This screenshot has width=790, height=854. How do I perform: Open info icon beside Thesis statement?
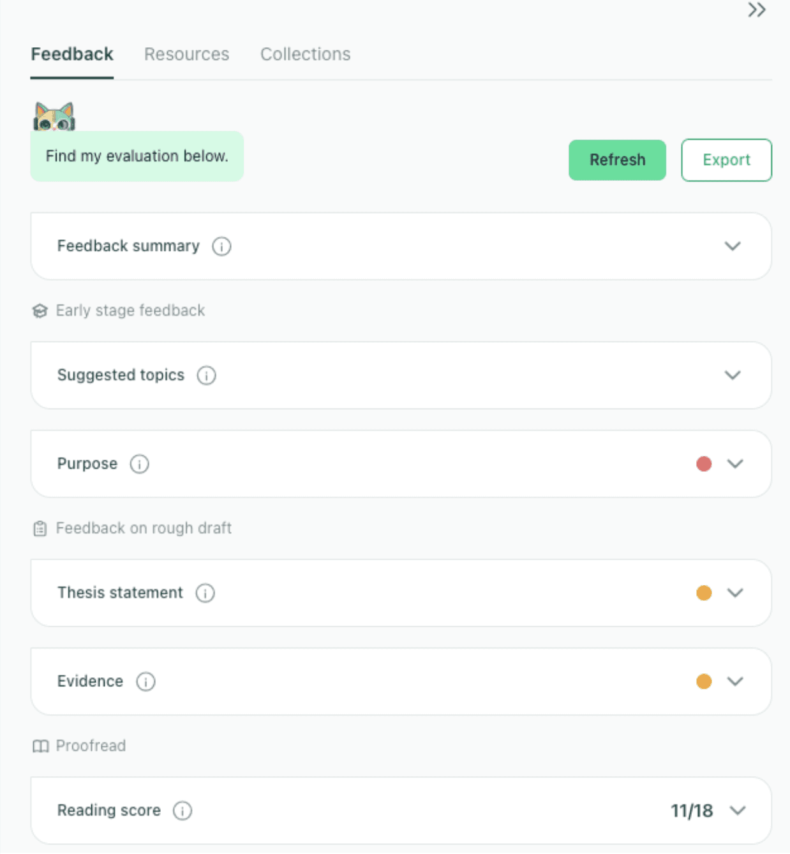pos(205,593)
